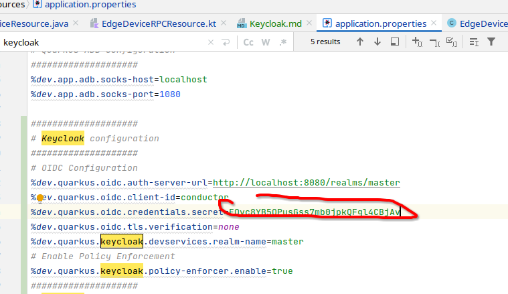Unselect occurrence icon in search bar
This screenshot has height=294, width=508.
434,42
